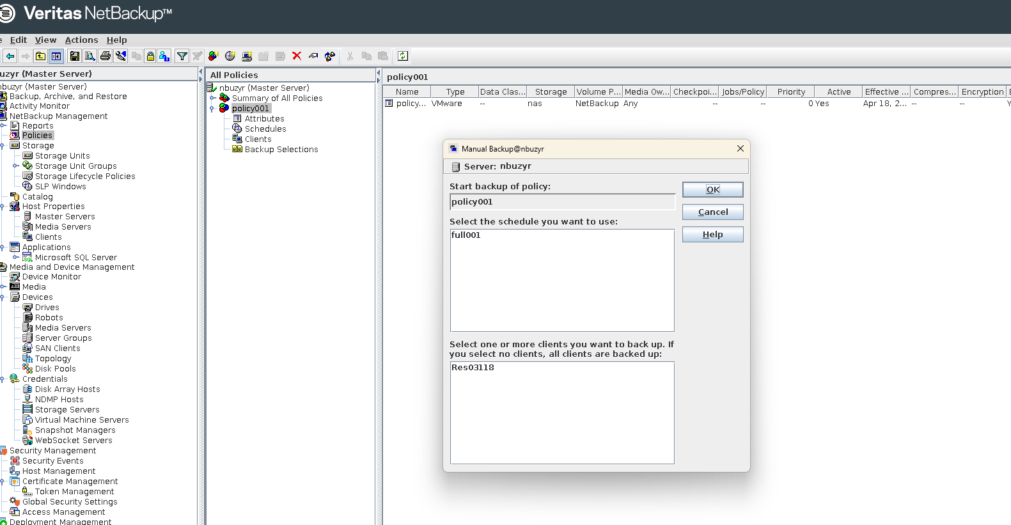This screenshot has width=1011, height=525.
Task: Select Master Servers under Host Properties
Action: (x=65, y=217)
